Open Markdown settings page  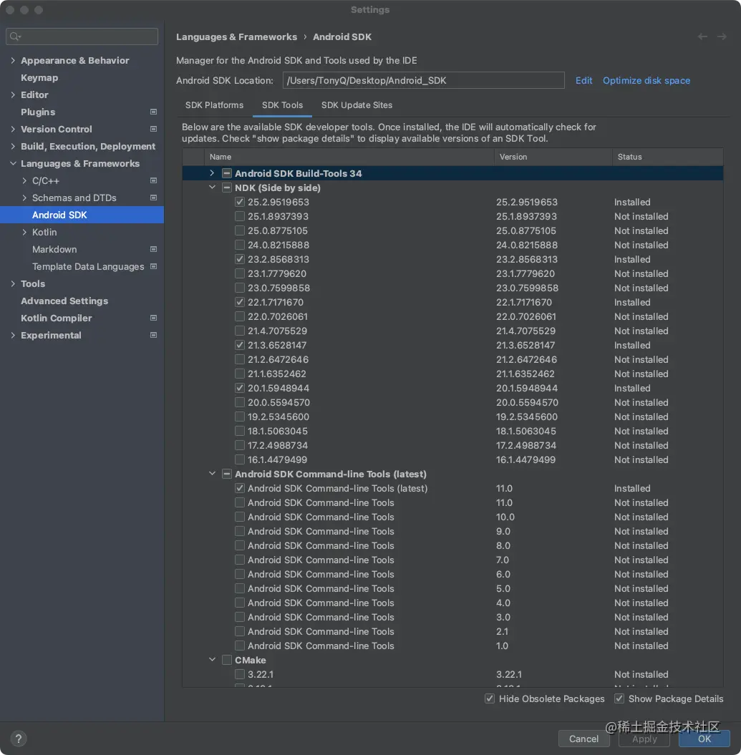click(54, 250)
